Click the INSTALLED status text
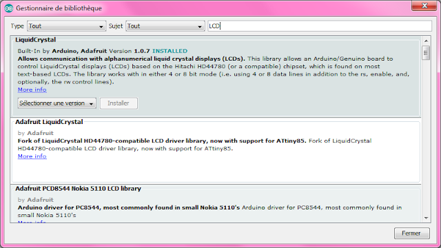441x248 pixels. pos(170,51)
